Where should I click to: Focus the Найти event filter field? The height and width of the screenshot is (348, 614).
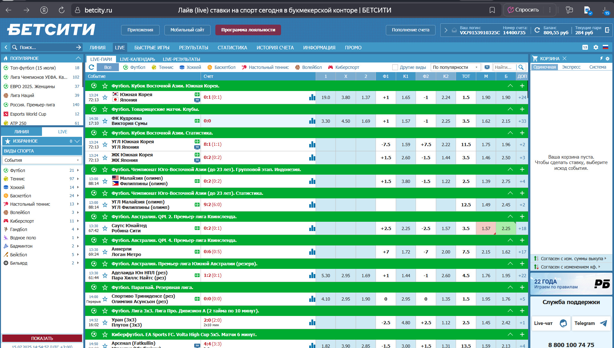[505, 67]
